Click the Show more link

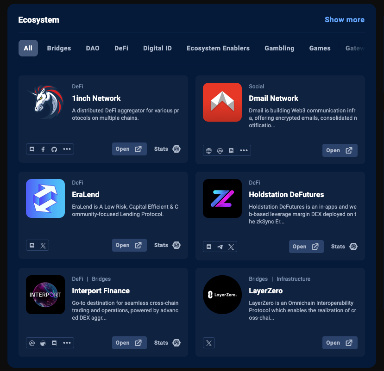click(344, 20)
